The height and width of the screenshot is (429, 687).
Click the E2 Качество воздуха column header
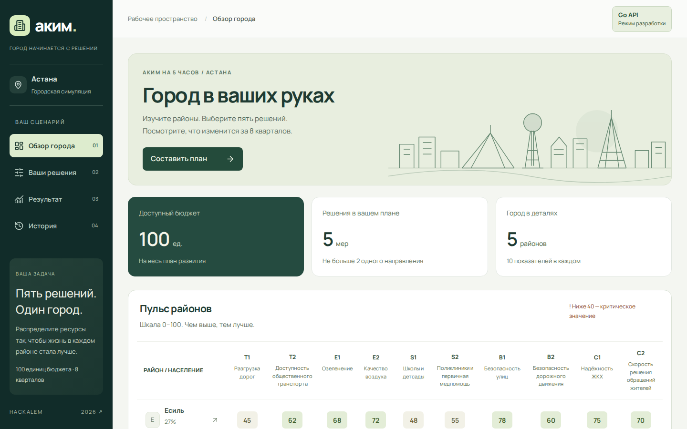(x=376, y=367)
